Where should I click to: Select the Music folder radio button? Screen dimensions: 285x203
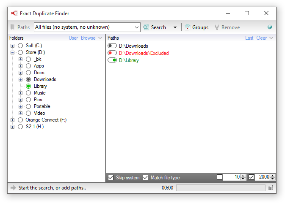pos(28,93)
